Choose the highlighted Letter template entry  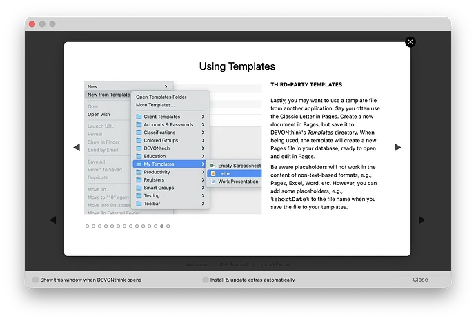[x=234, y=174]
